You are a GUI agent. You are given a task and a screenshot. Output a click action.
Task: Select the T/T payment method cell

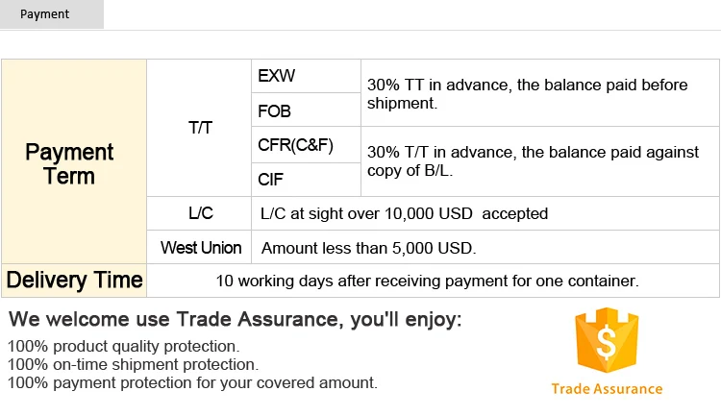200,128
